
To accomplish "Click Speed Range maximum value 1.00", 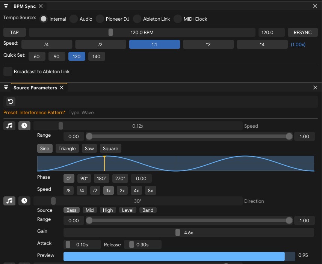I will [x=304, y=137].
